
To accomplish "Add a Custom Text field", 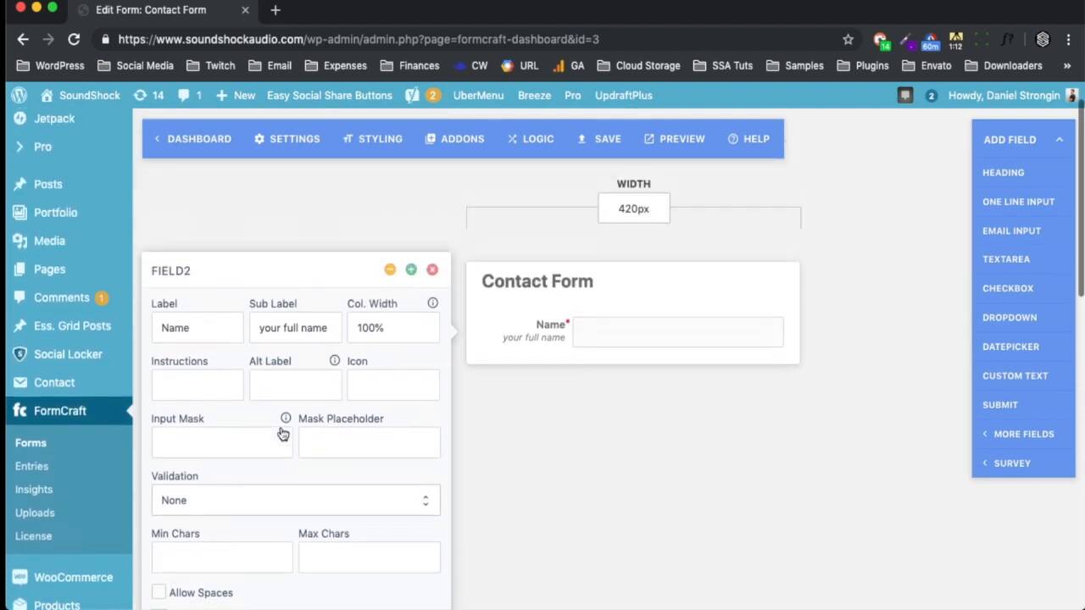I will coord(1023,375).
